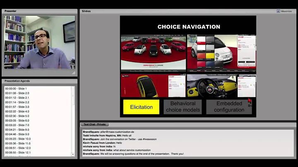The height and width of the screenshot is (167, 298).
Task: Jump to agenda entry 00:02:22 - Slide 4.0
Action: [x=17, y=111]
